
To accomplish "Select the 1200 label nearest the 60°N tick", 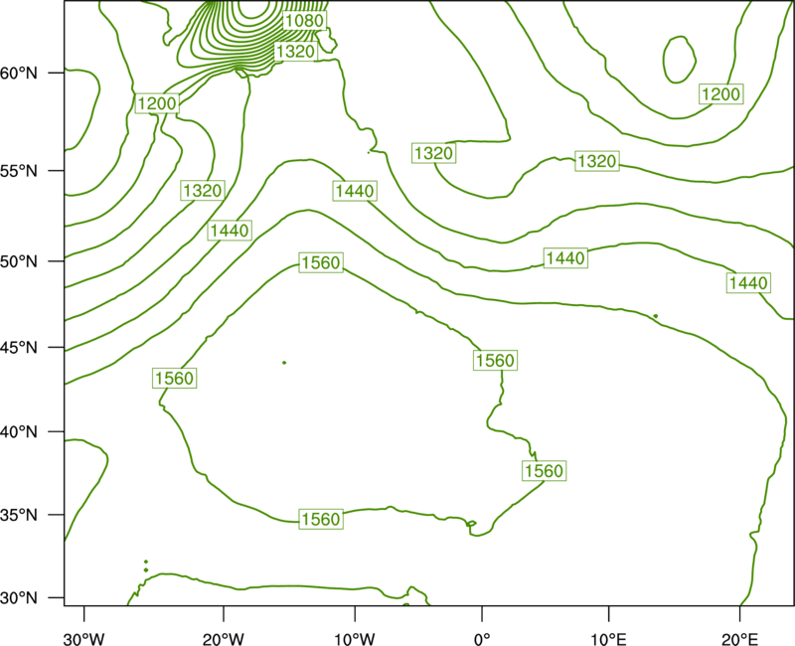I will 157,104.
